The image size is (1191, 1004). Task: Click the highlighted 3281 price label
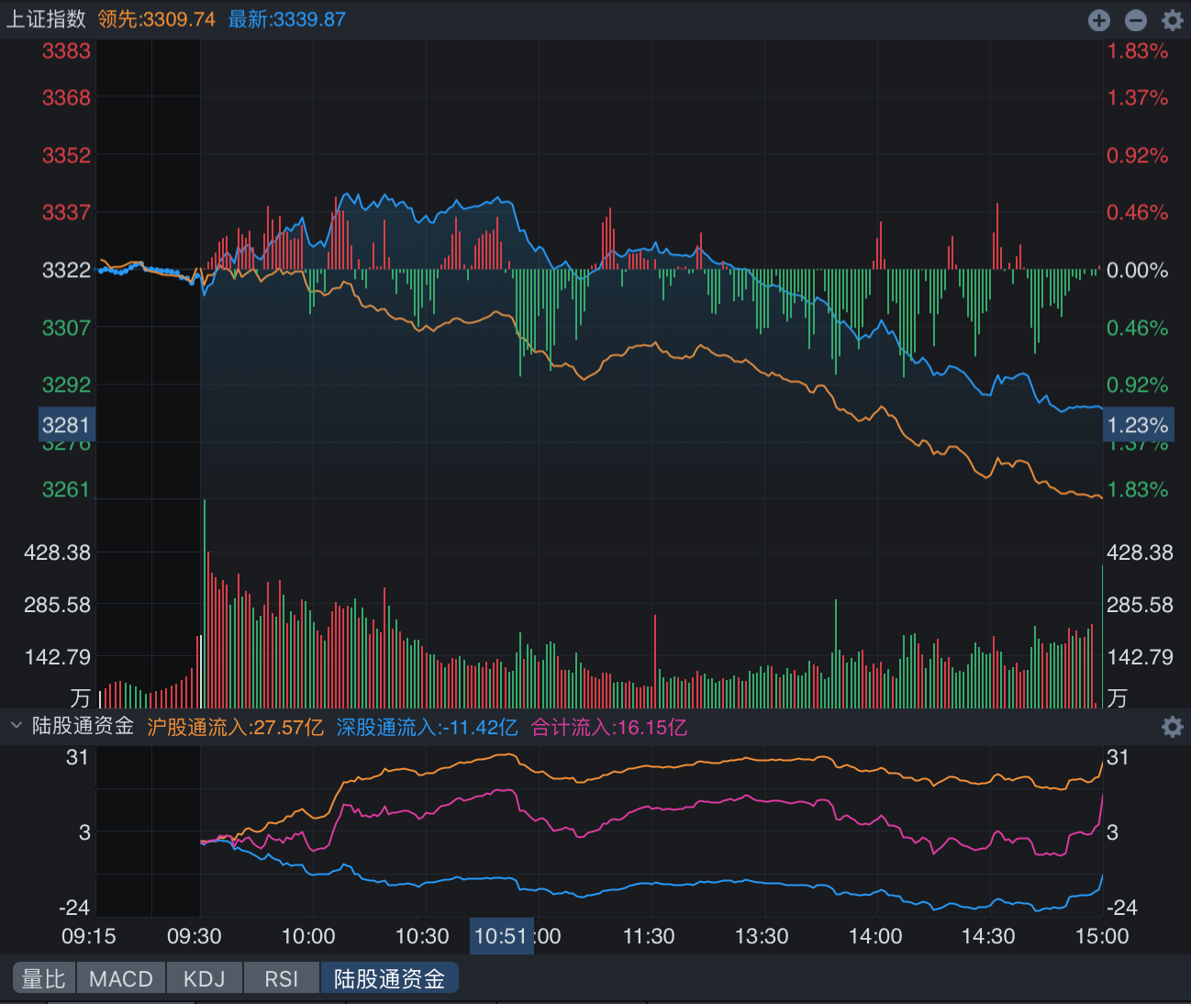(66, 425)
